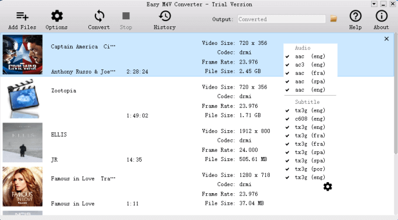Click the 'JR' artist text

[54, 160]
